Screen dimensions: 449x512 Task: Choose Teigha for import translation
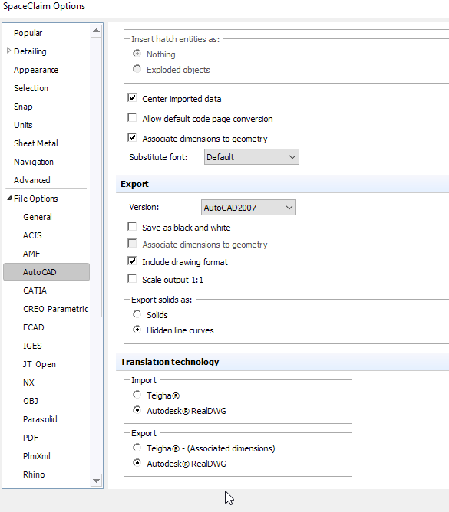(x=137, y=395)
